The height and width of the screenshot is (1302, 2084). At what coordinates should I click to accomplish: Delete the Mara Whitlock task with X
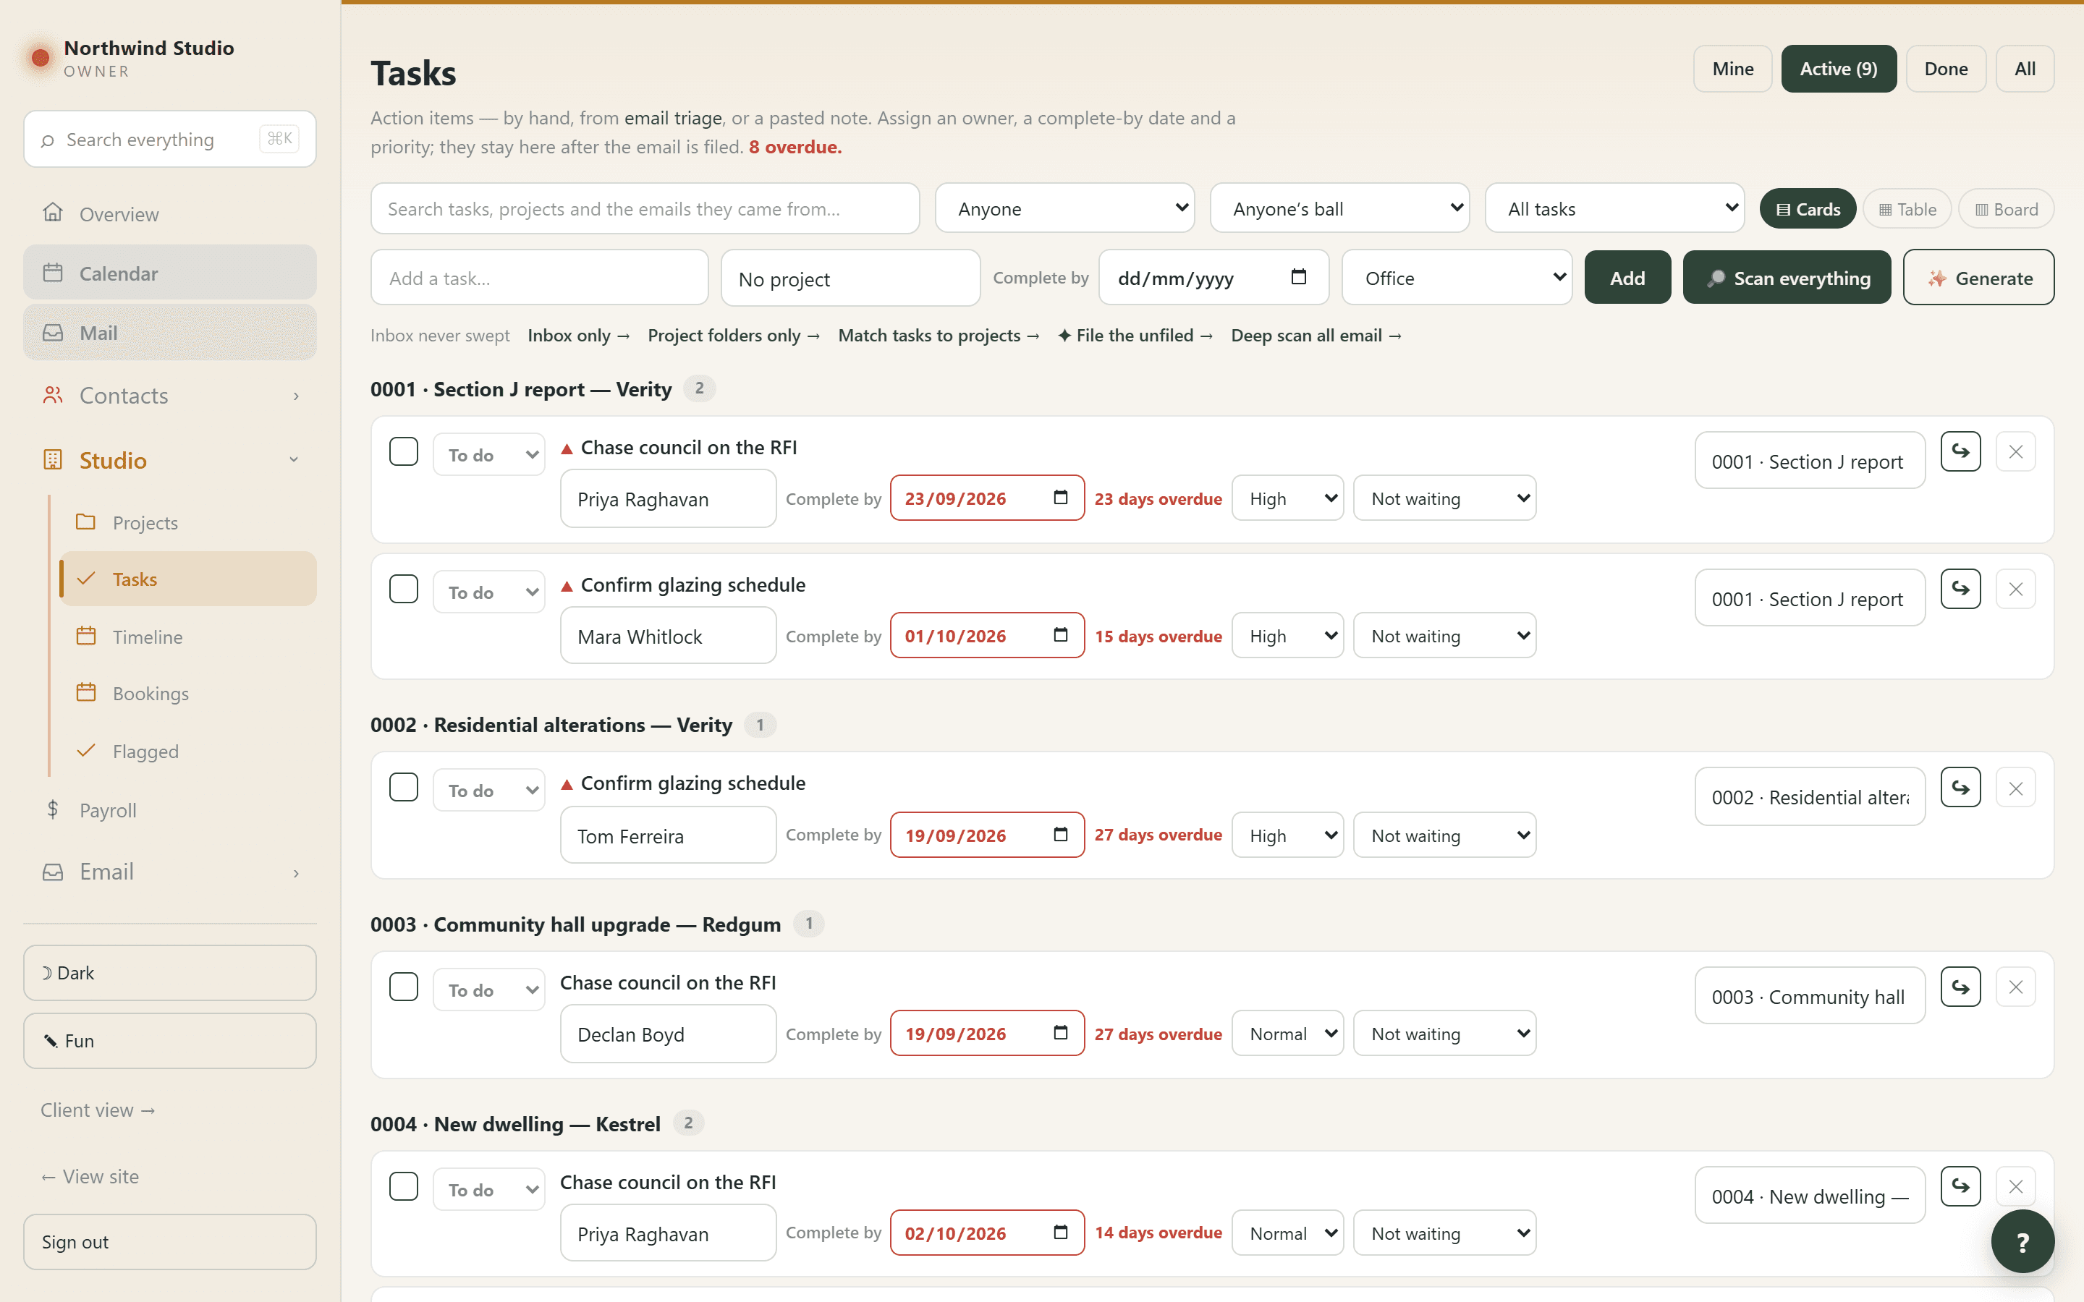pyautogui.click(x=2015, y=589)
